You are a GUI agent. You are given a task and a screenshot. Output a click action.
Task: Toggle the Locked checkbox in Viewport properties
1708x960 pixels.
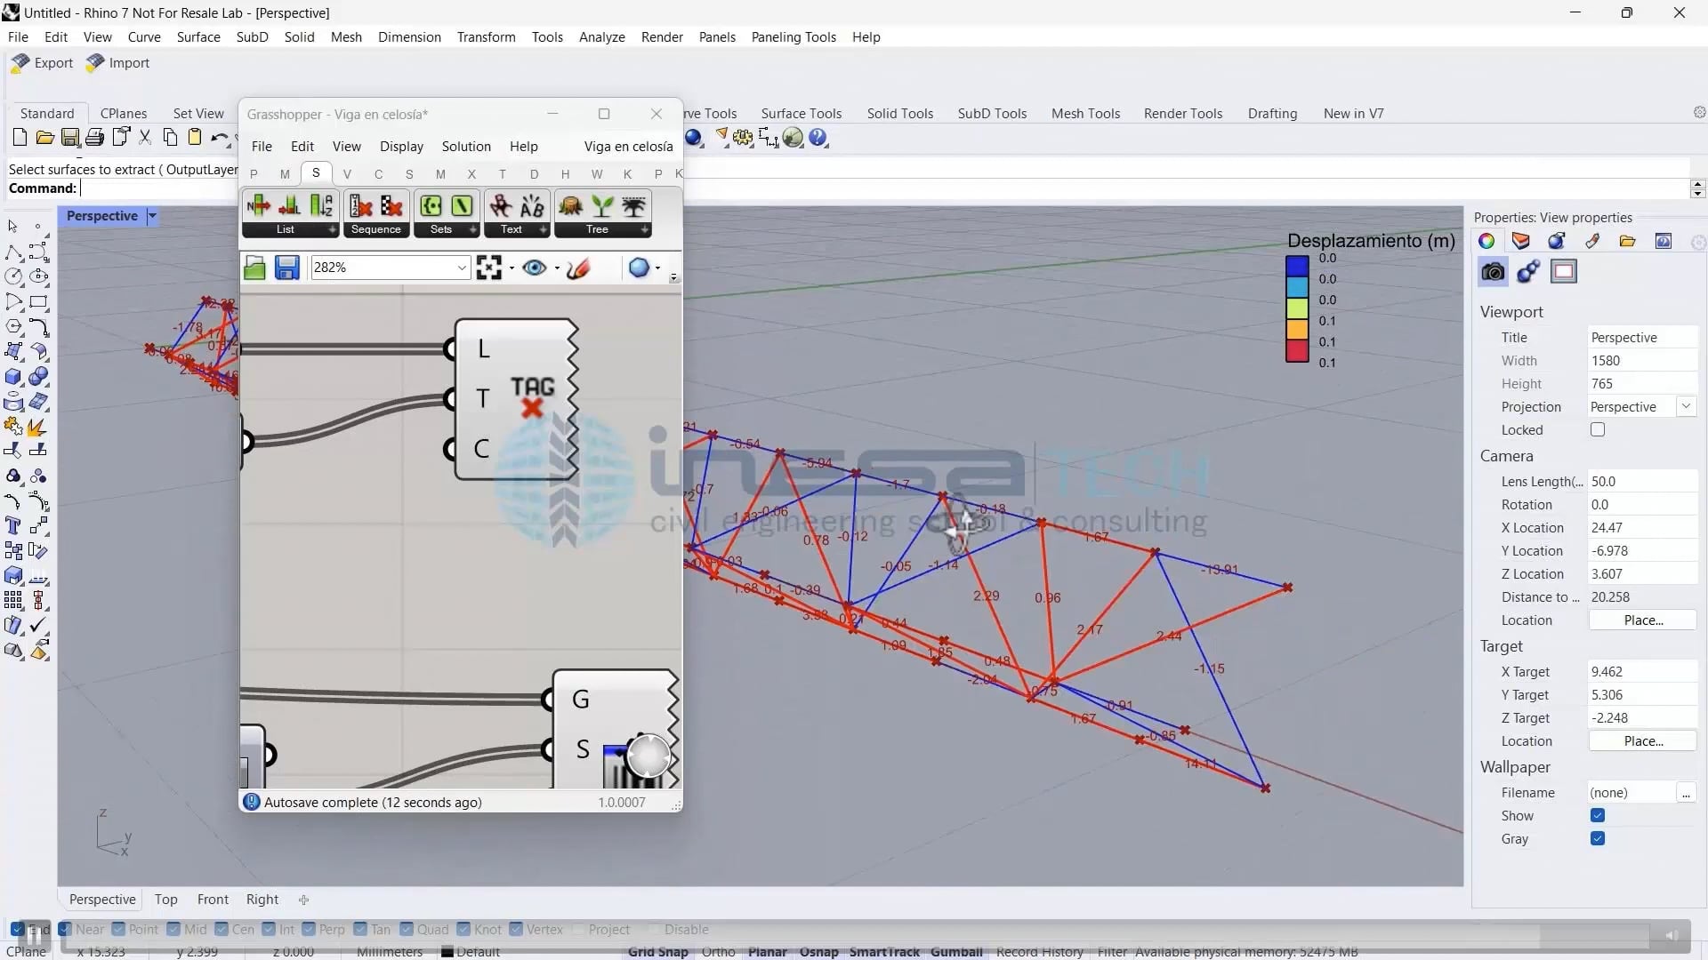[x=1598, y=429]
